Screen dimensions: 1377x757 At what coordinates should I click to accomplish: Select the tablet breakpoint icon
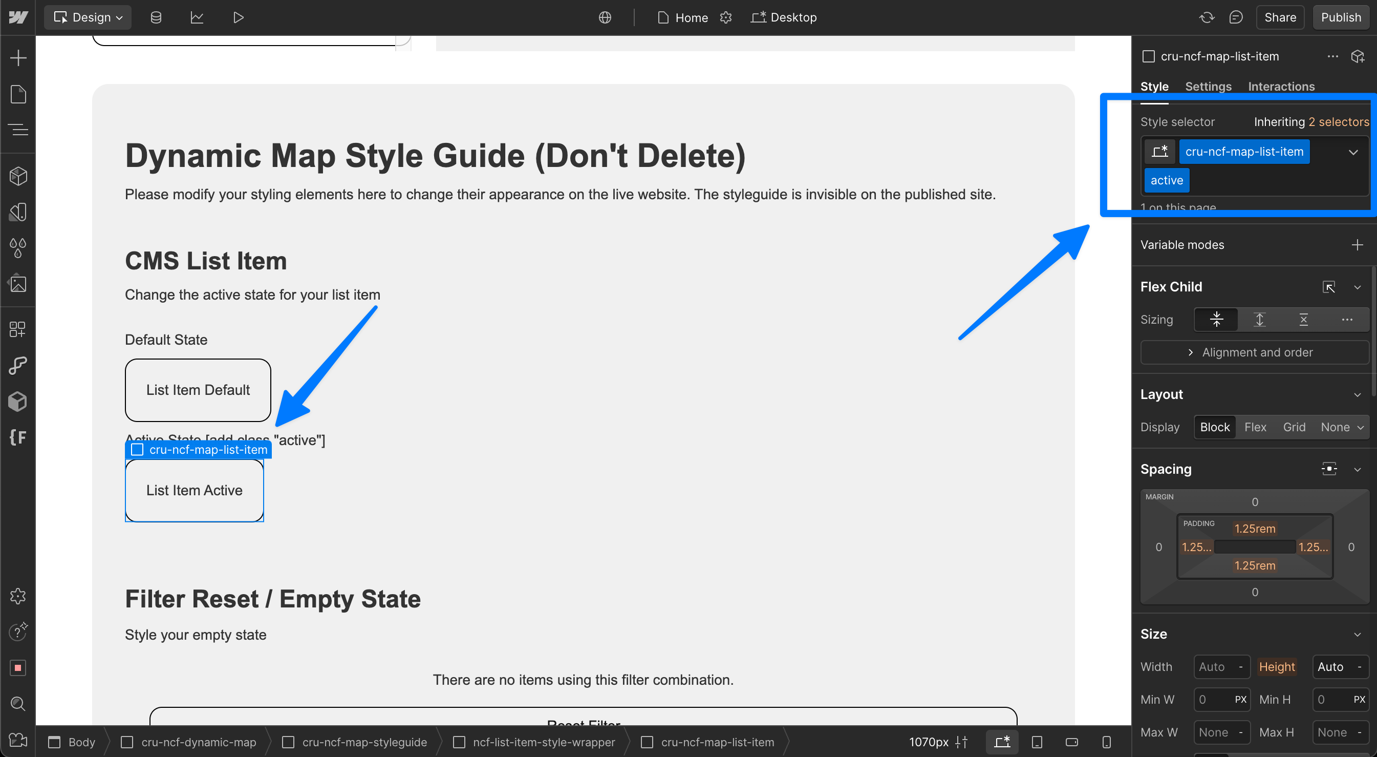click(x=1037, y=742)
